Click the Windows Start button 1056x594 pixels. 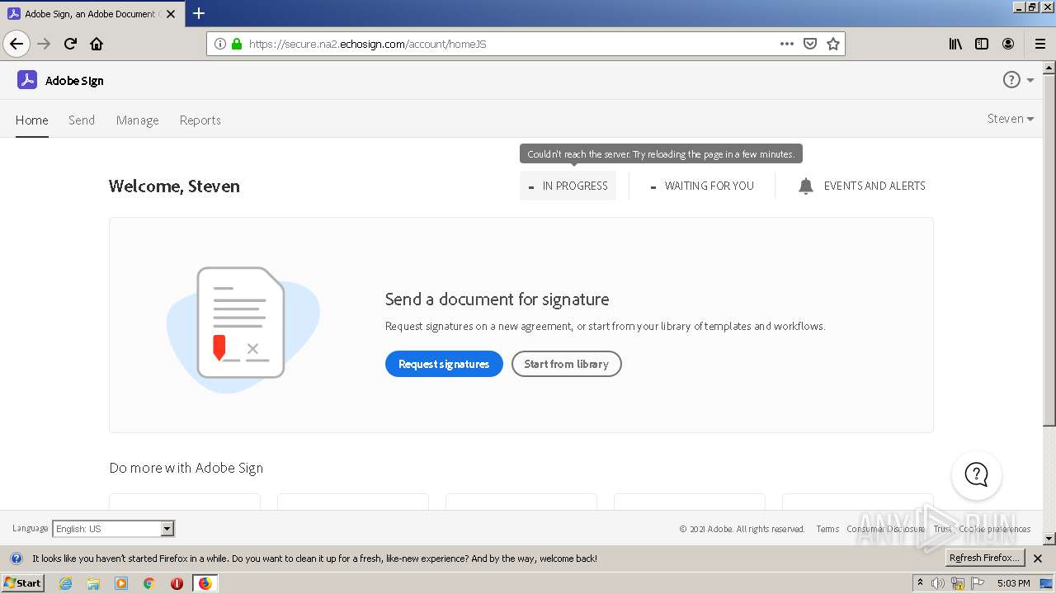tap(23, 582)
